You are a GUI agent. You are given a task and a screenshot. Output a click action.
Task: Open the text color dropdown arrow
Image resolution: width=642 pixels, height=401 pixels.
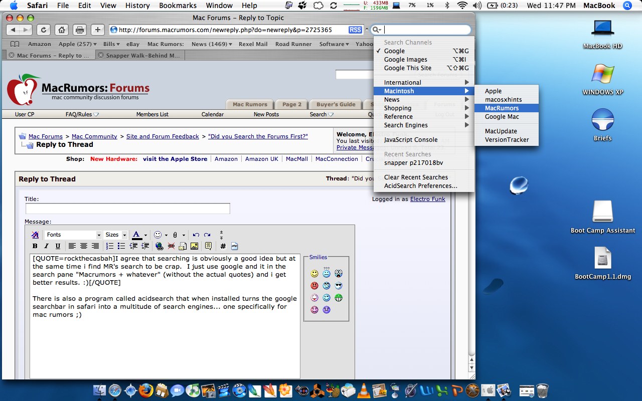[145, 235]
